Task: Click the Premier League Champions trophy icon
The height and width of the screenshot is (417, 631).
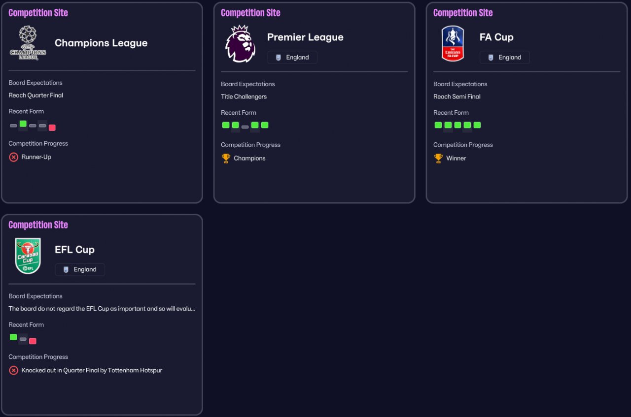Action: pos(226,158)
